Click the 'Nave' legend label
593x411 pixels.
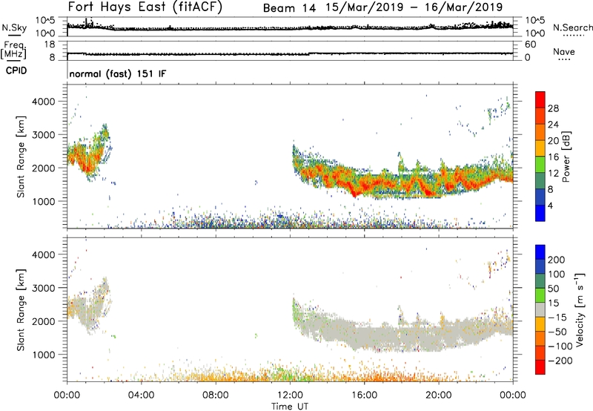tap(564, 51)
